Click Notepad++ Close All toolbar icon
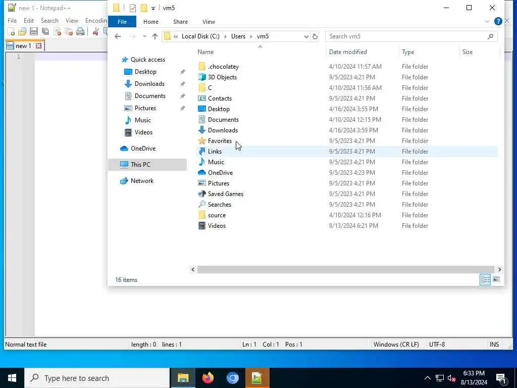Image resolution: width=517 pixels, height=388 pixels. (x=69, y=32)
